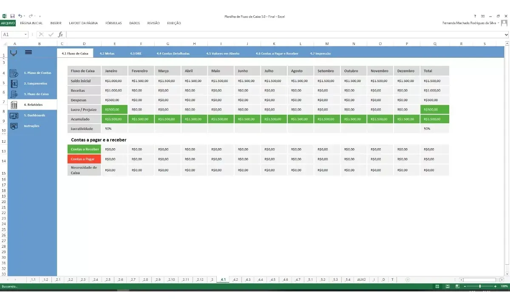
Task: Expand the formula bar
Action: [x=506, y=34]
